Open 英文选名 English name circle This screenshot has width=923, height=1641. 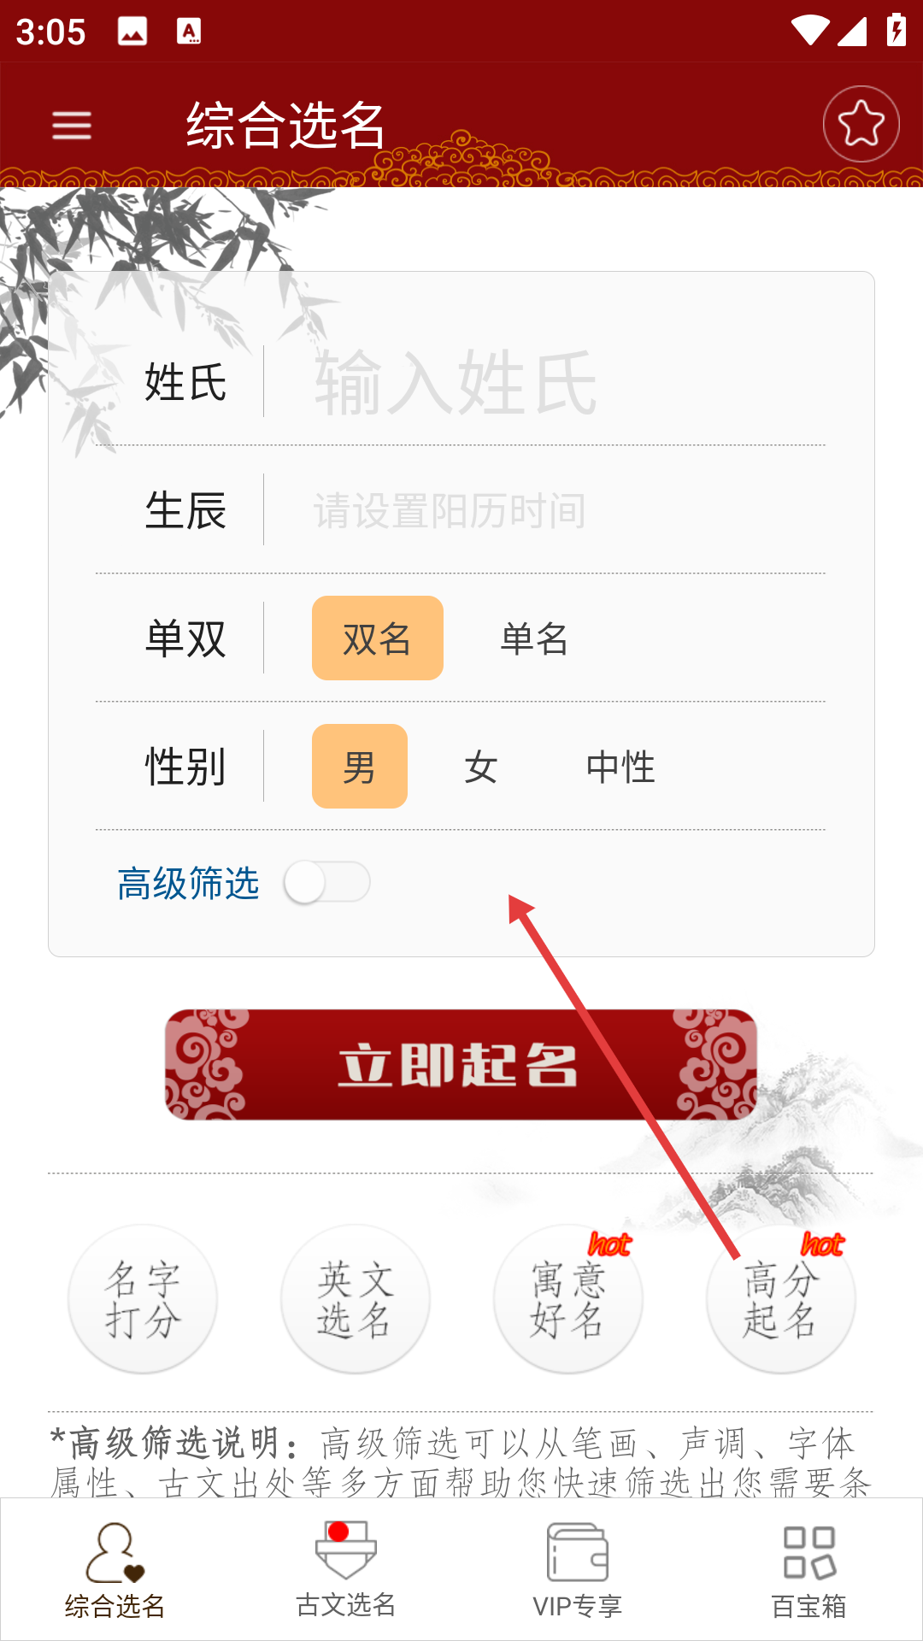(356, 1299)
